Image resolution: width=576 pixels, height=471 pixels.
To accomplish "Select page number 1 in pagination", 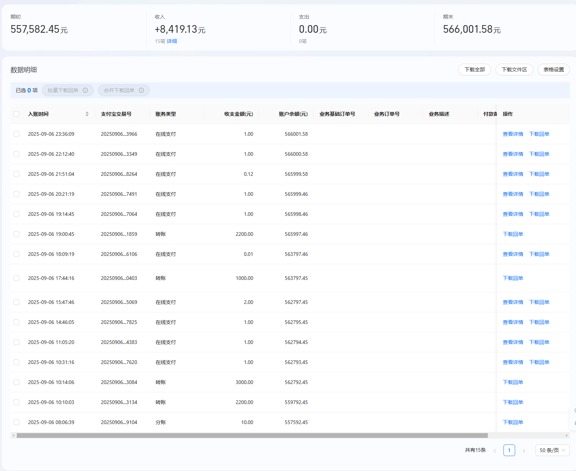I will pyautogui.click(x=509, y=450).
